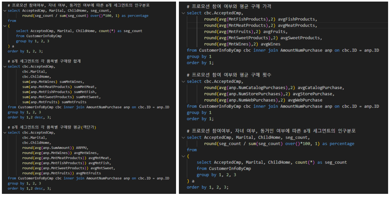Click the highlighted line ending with avgMeatProducts

point(260,25)
